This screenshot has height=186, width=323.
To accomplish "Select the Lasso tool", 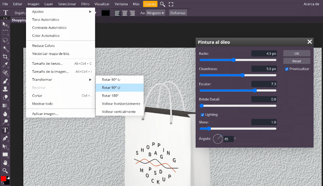I will tap(5, 41).
